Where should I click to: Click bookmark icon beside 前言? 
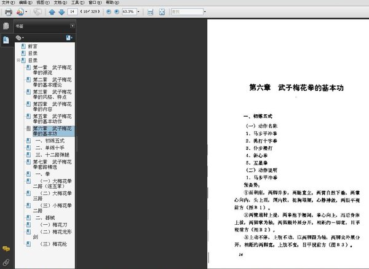pyautogui.click(x=23, y=46)
